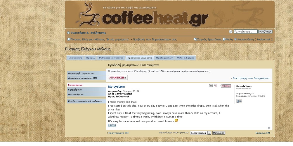The height and width of the screenshot is (146, 293).
Task: Click the ΑΠΑΝΤΗΣΗ reply button
Action: pos(118,78)
